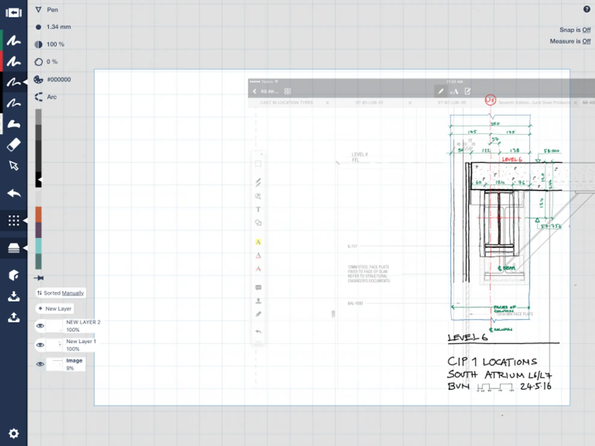Screen dimensions: 595x446
Task: Toggle Snap is Off
Action: pos(575,30)
